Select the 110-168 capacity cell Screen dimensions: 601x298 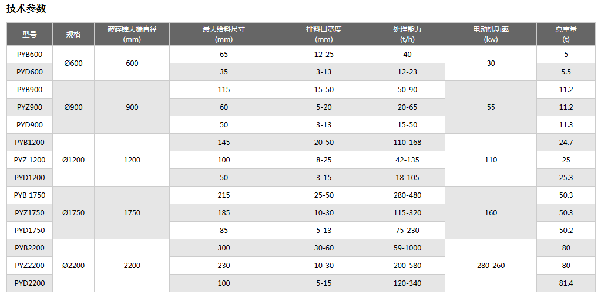point(407,142)
